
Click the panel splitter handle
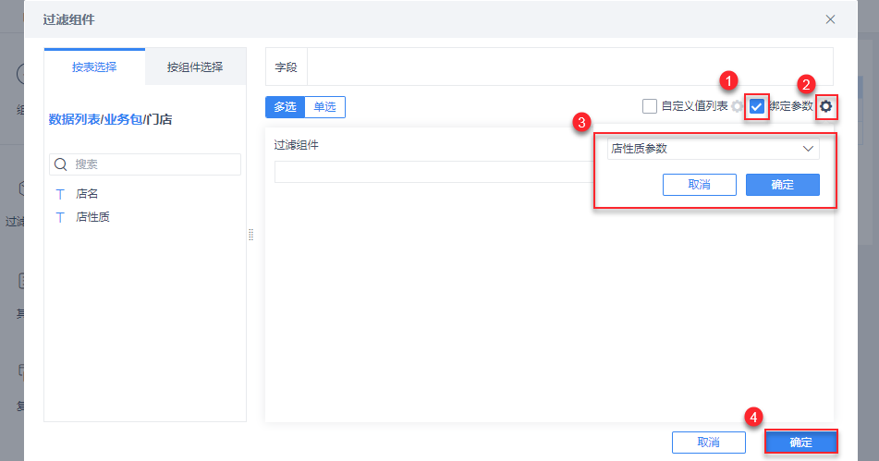(x=250, y=235)
